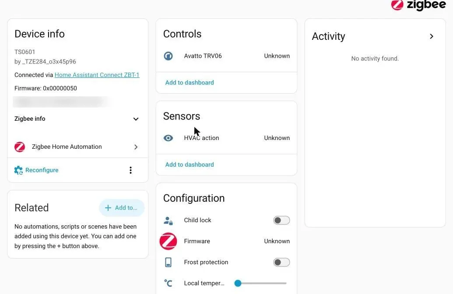Click the plus icon in Add to button

coord(108,208)
